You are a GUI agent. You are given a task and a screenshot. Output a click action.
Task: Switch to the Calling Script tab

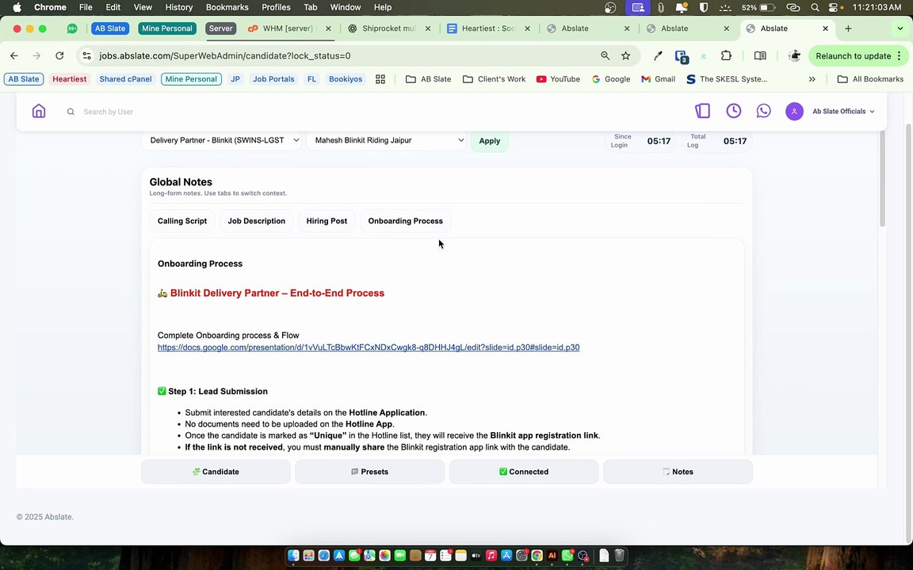coord(182,221)
